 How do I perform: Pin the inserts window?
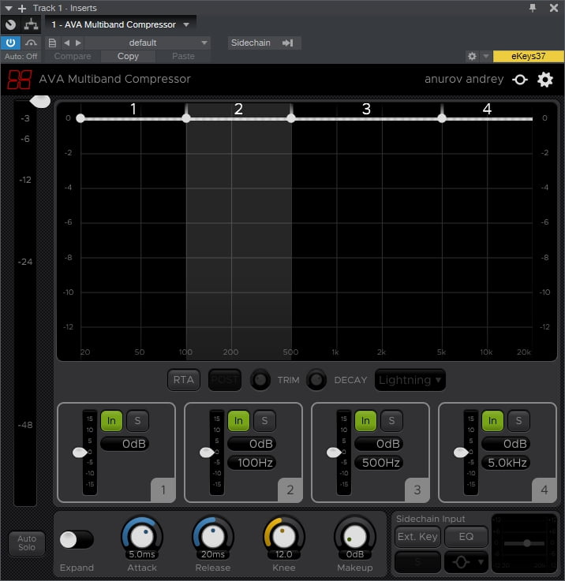click(533, 8)
